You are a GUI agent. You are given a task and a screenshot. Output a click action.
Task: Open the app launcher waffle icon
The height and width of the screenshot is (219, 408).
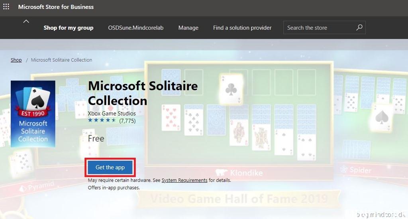pos(6,7)
